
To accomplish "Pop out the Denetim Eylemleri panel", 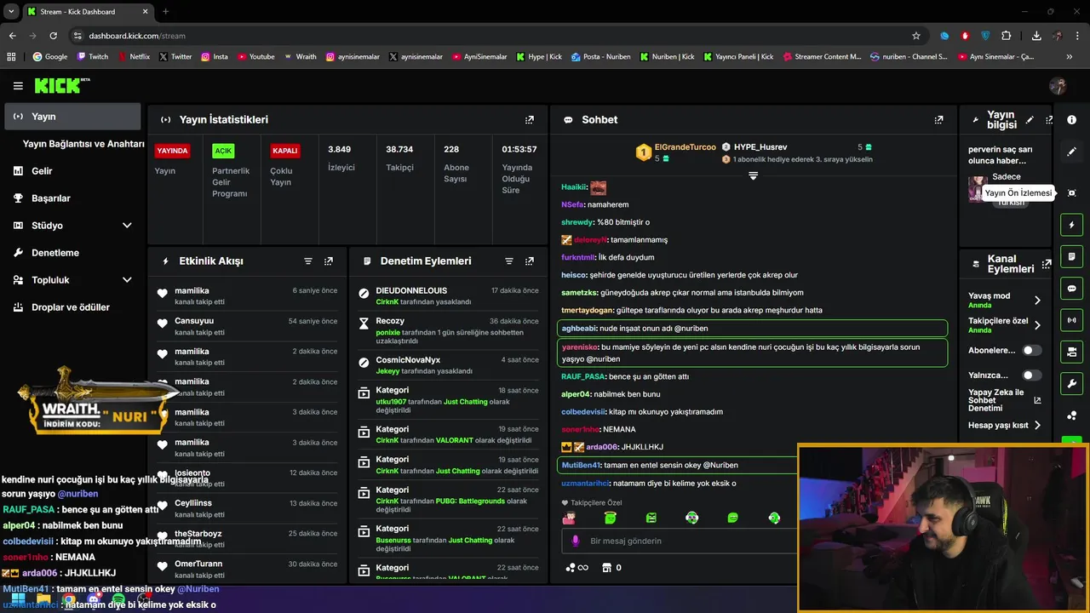I will coord(530,261).
